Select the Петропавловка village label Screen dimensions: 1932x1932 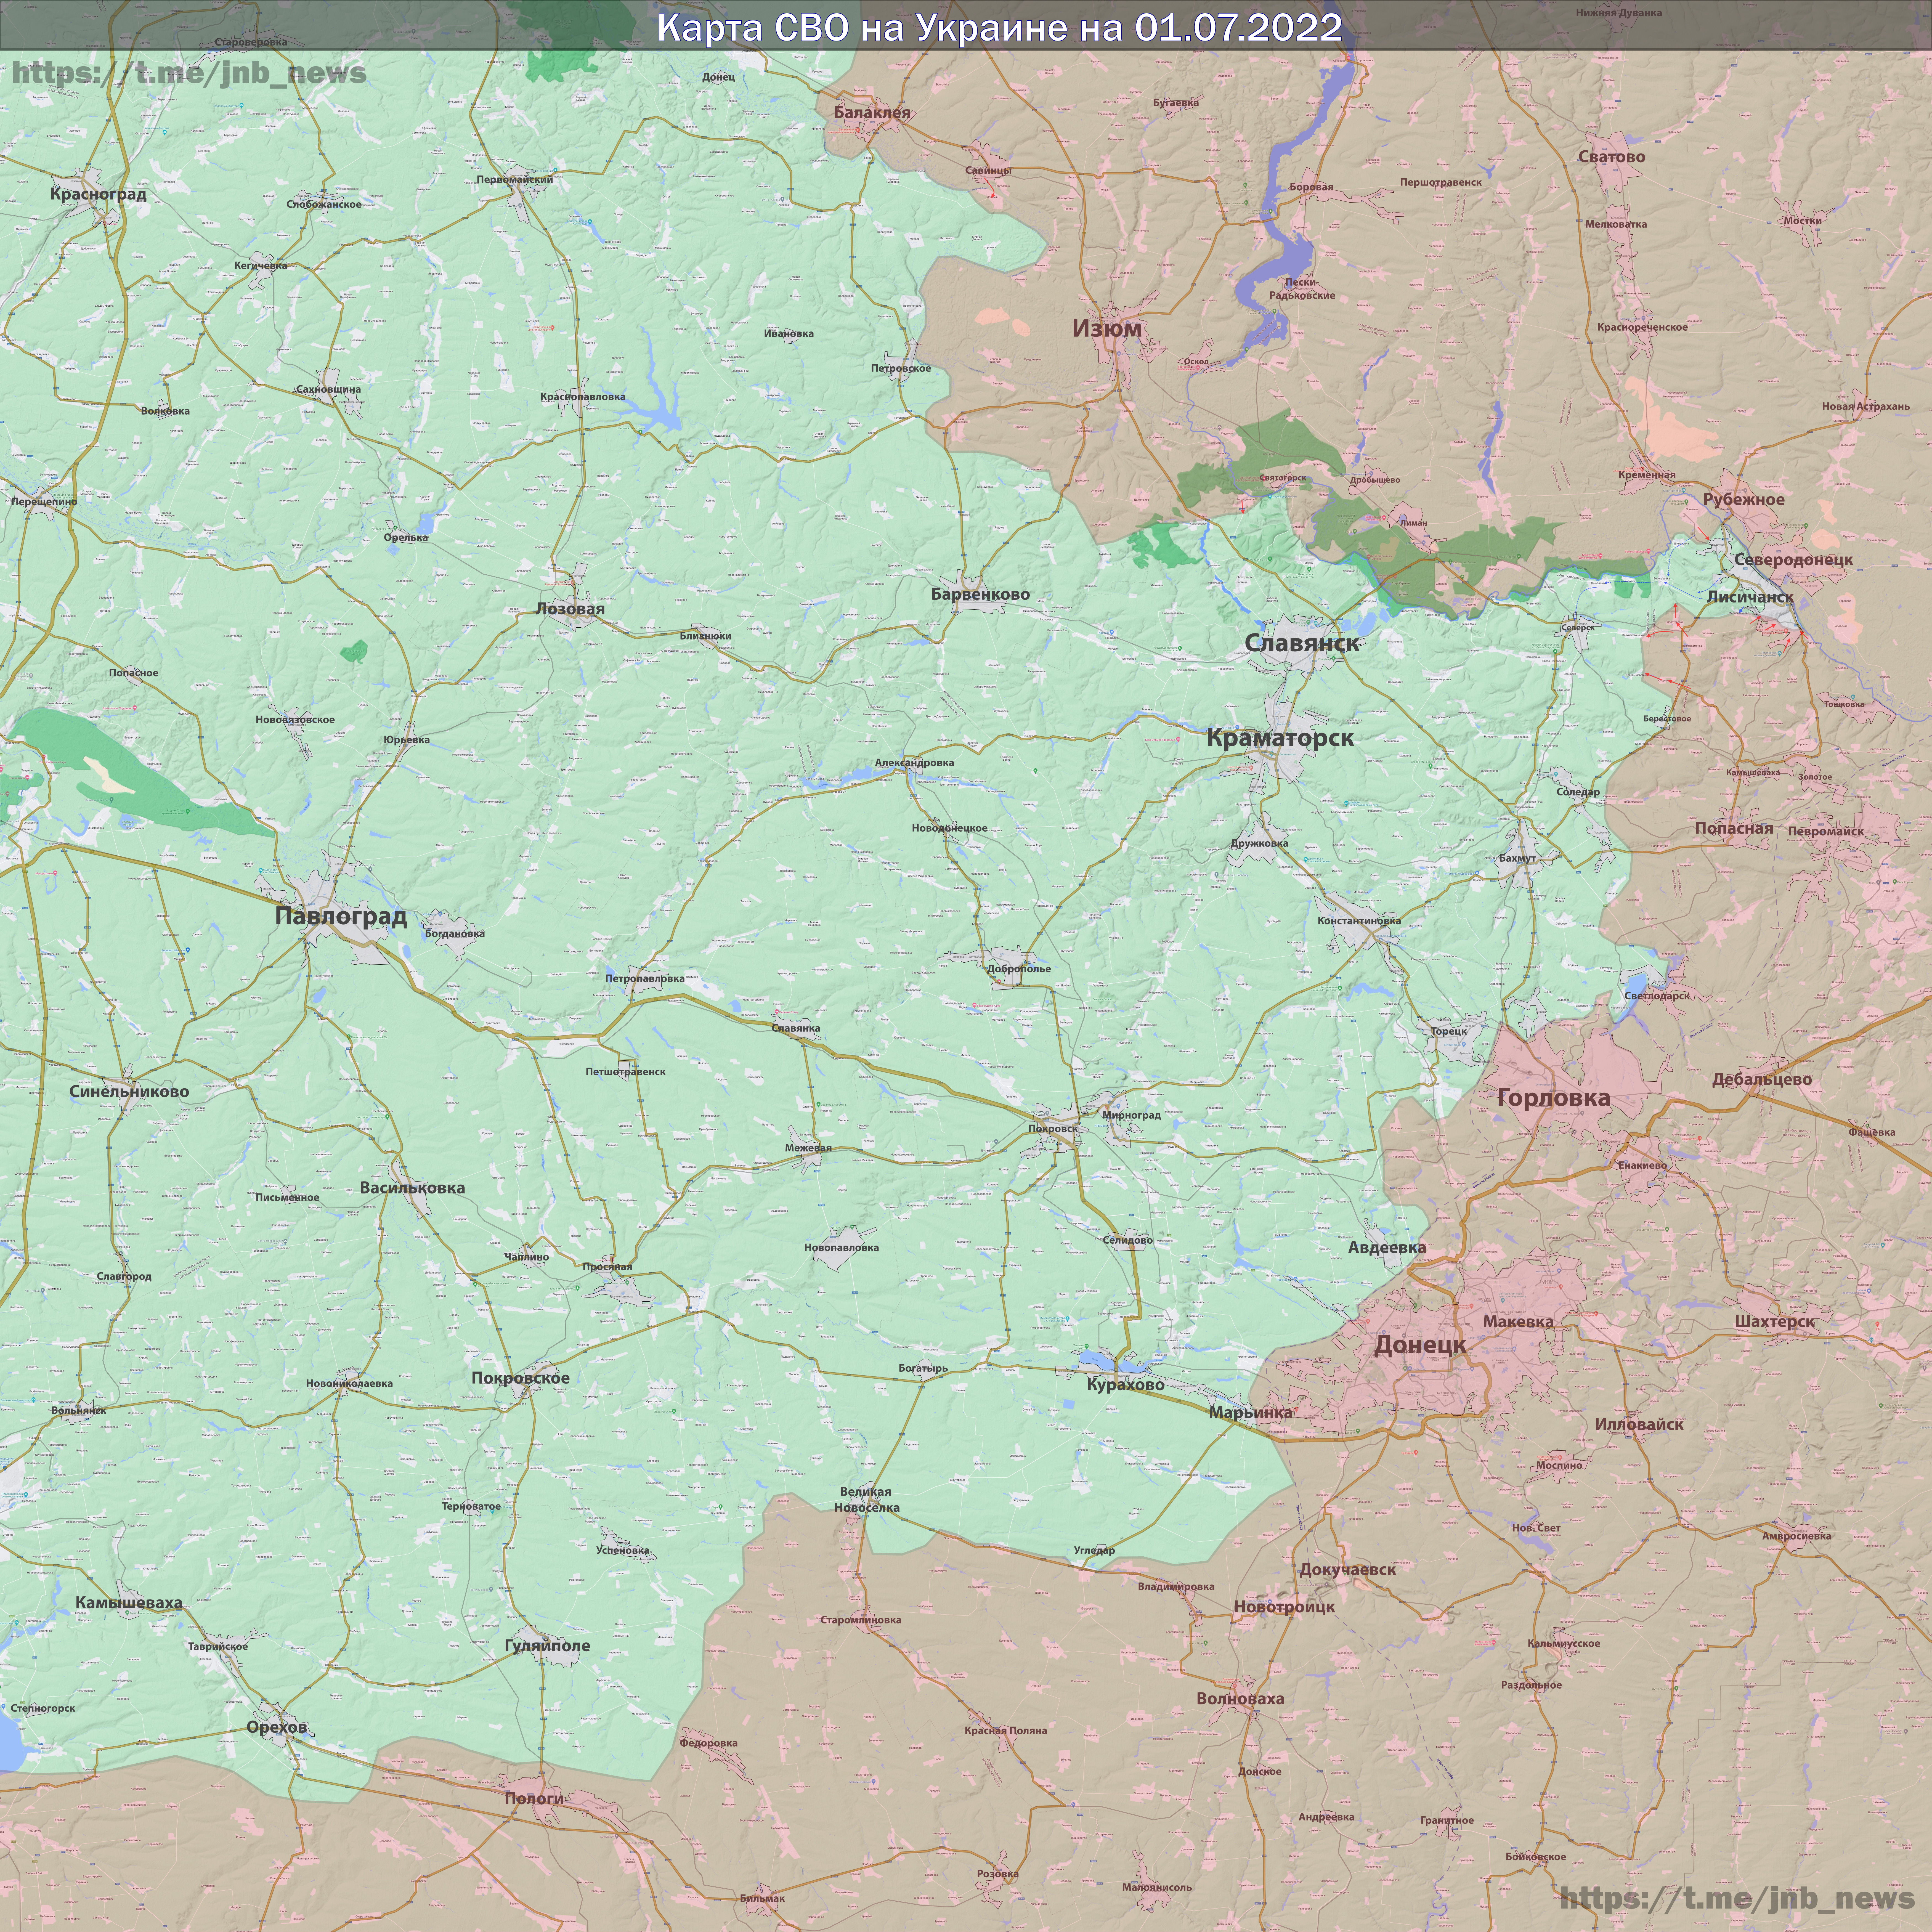pyautogui.click(x=645, y=979)
